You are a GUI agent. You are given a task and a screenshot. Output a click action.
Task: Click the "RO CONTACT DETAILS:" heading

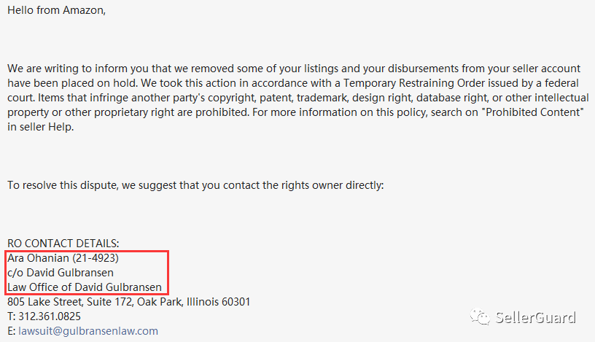pos(63,243)
